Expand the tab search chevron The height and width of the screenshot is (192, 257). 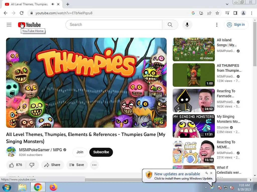(227, 4)
